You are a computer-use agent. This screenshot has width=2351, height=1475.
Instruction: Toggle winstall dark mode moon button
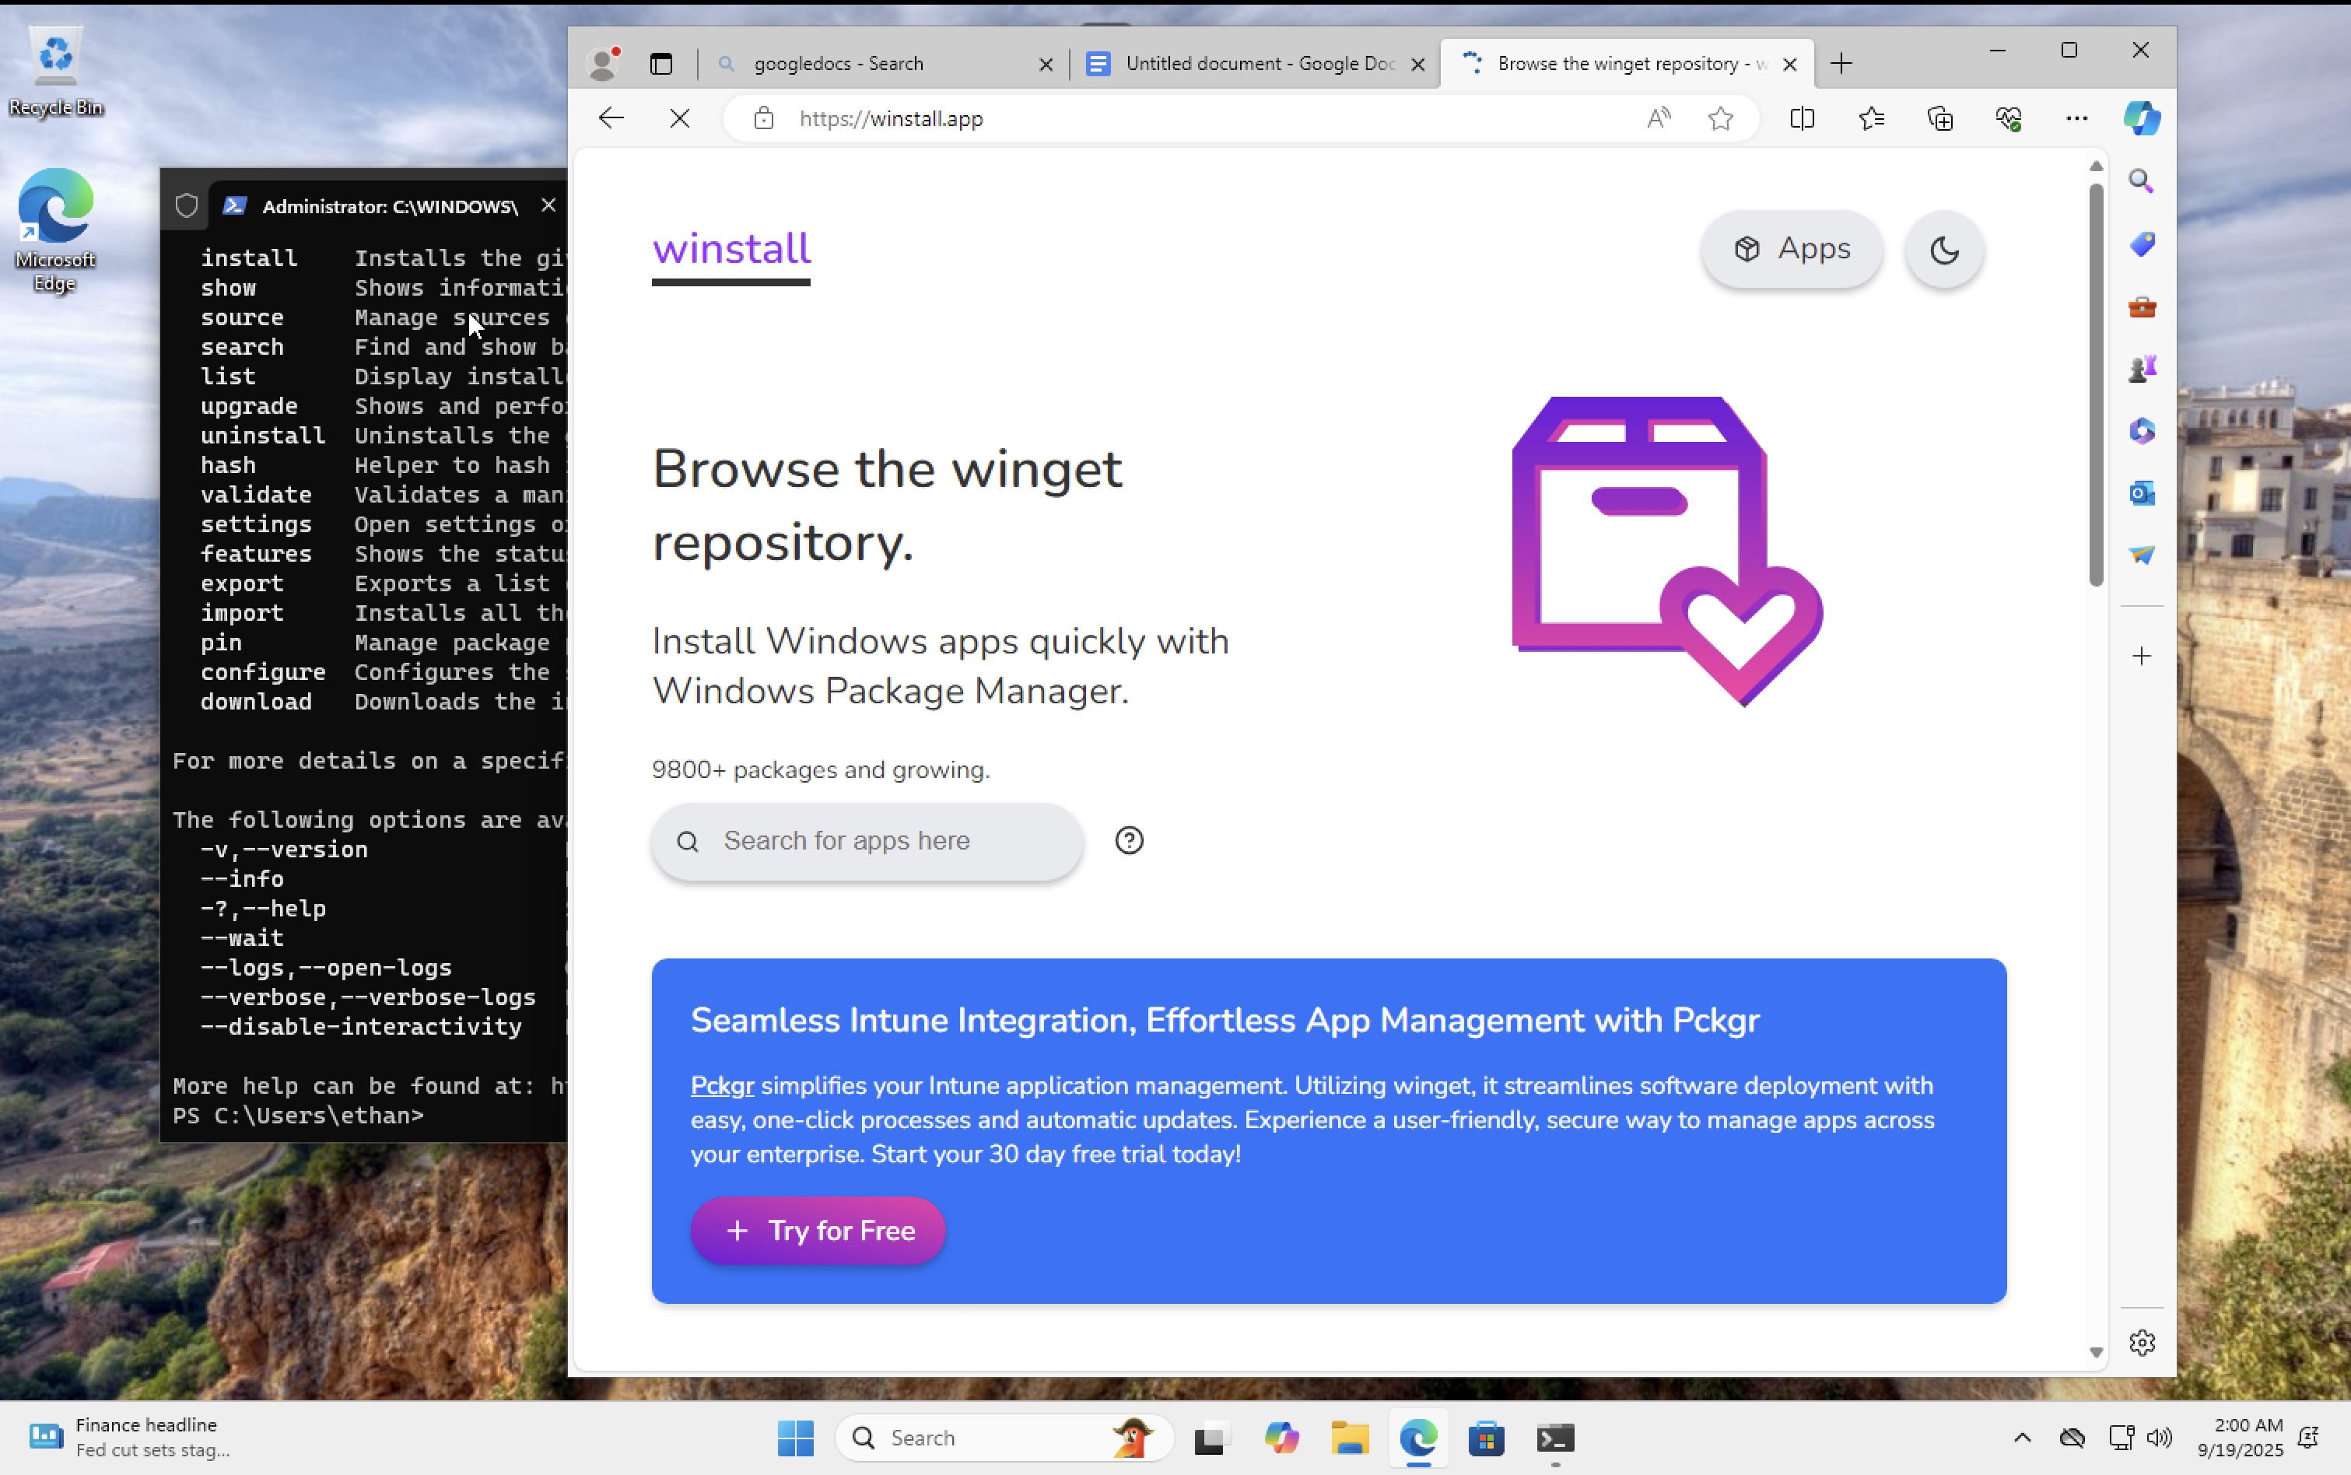[x=1943, y=251]
